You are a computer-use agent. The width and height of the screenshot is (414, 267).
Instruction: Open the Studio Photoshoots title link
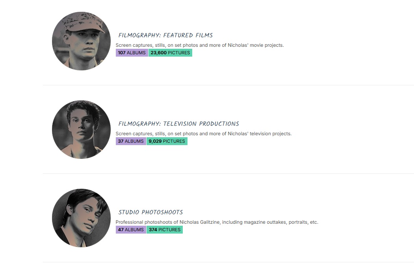pyautogui.click(x=150, y=212)
